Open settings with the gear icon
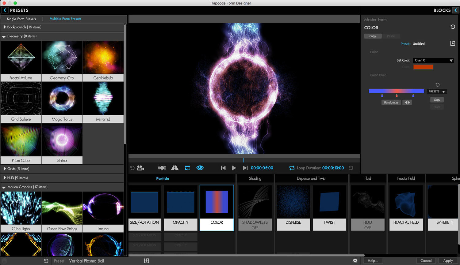This screenshot has width=460, height=265. click(x=355, y=261)
